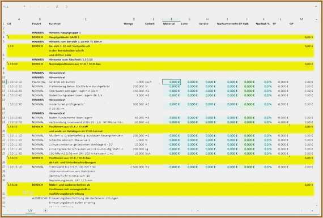The width and height of the screenshot is (323, 218).
Task: Add a new sheet with plus button
Action: point(45,211)
